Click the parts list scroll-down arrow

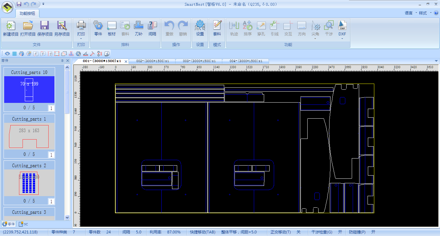(x=67, y=217)
